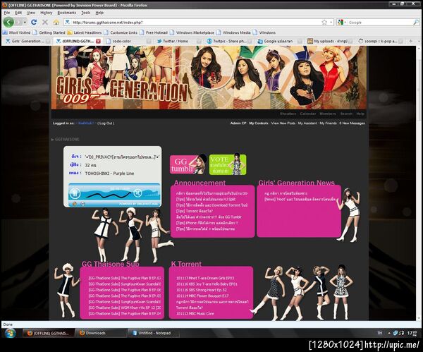Open the Edit menu

tap(18, 13)
